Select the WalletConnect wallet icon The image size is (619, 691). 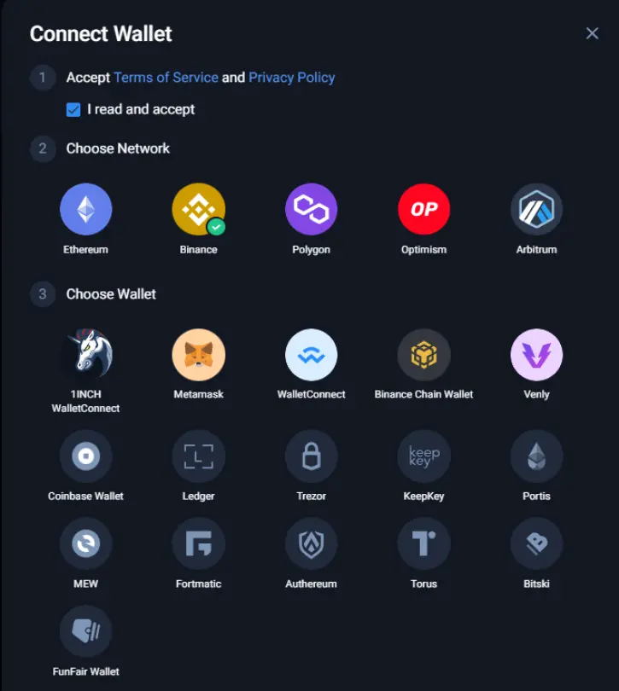click(311, 355)
